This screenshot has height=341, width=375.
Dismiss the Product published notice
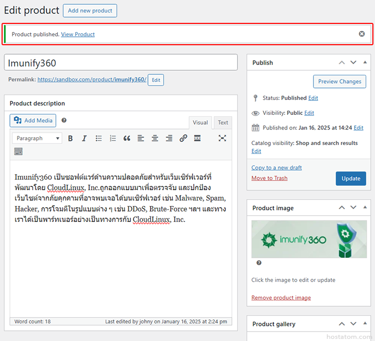tap(361, 34)
